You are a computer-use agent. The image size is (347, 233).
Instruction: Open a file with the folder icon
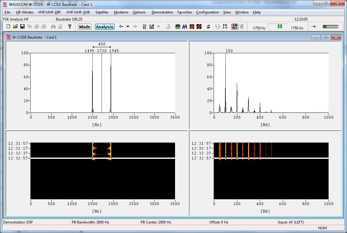pos(15,26)
